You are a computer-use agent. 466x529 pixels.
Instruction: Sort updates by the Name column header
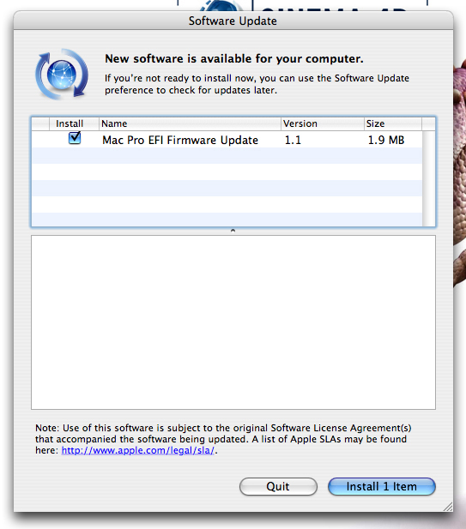[x=190, y=123]
